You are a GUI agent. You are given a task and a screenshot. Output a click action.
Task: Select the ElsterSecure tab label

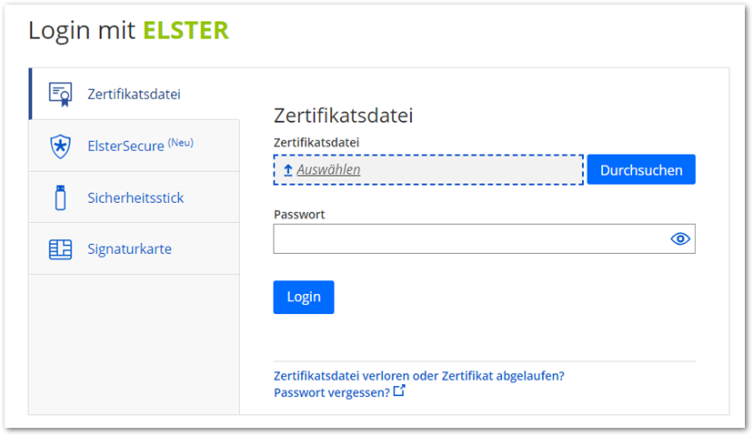[x=125, y=146]
